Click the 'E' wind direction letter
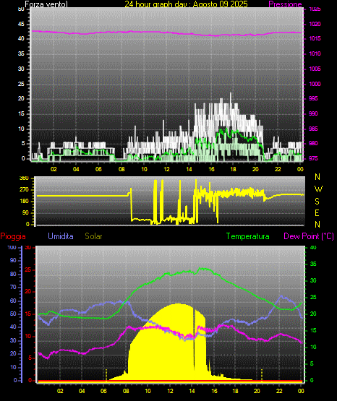Screen dimensions: 337x401 coord(317,212)
